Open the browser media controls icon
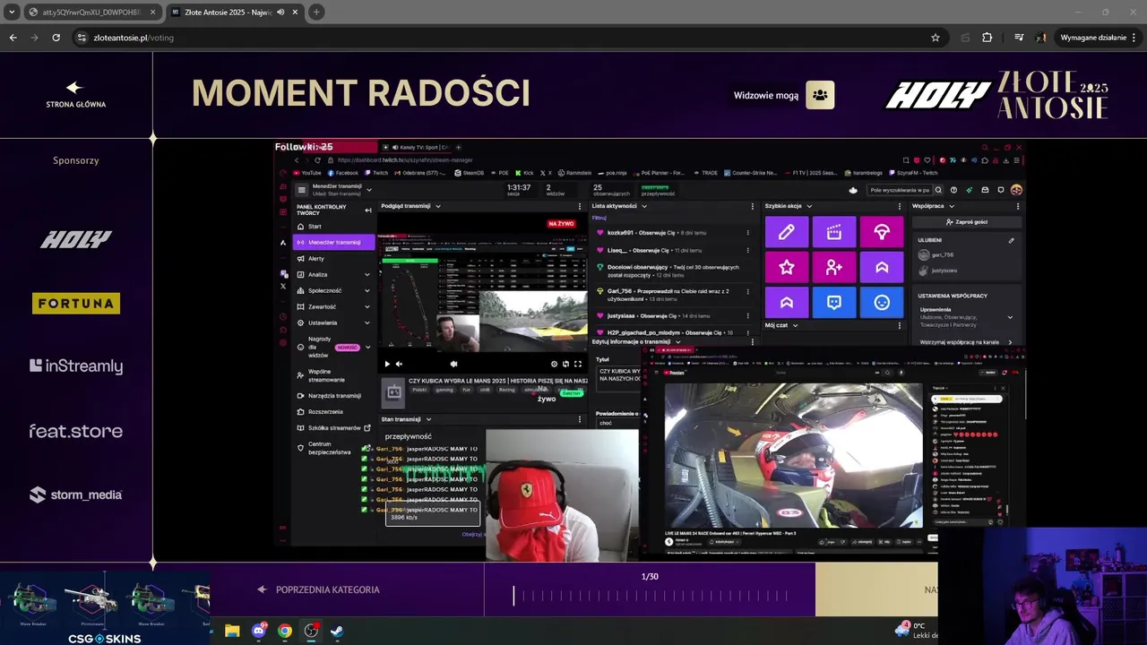 click(1019, 38)
